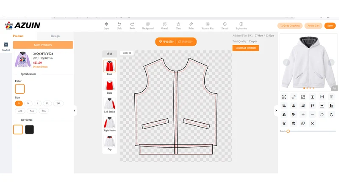The width and height of the screenshot is (339, 190).
Task: Click Go to Checkout button
Action: point(290,26)
